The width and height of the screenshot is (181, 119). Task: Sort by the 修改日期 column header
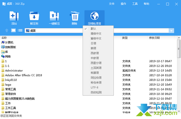pyautogui.click(x=154, y=38)
